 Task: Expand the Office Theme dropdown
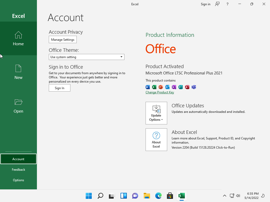pos(86,57)
